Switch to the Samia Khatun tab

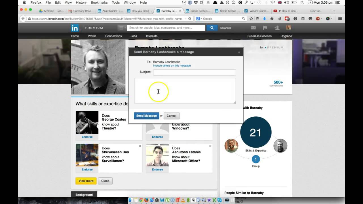tap(227, 11)
